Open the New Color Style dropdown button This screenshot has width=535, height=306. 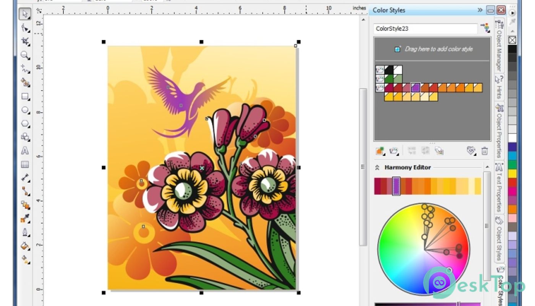click(x=380, y=151)
